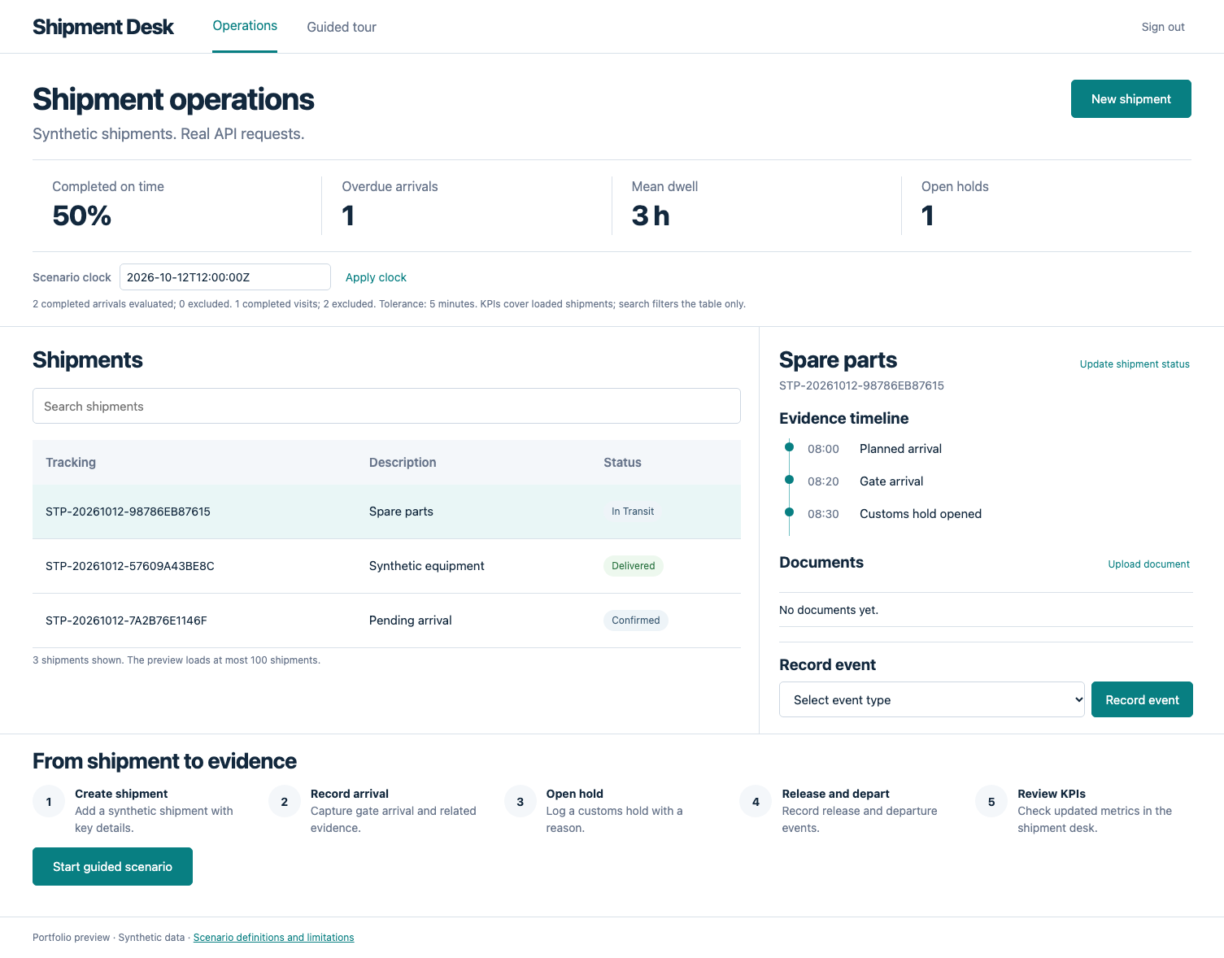Switch to the Guided tour tab
Image resolution: width=1224 pixels, height=958 pixels.
[x=342, y=27]
